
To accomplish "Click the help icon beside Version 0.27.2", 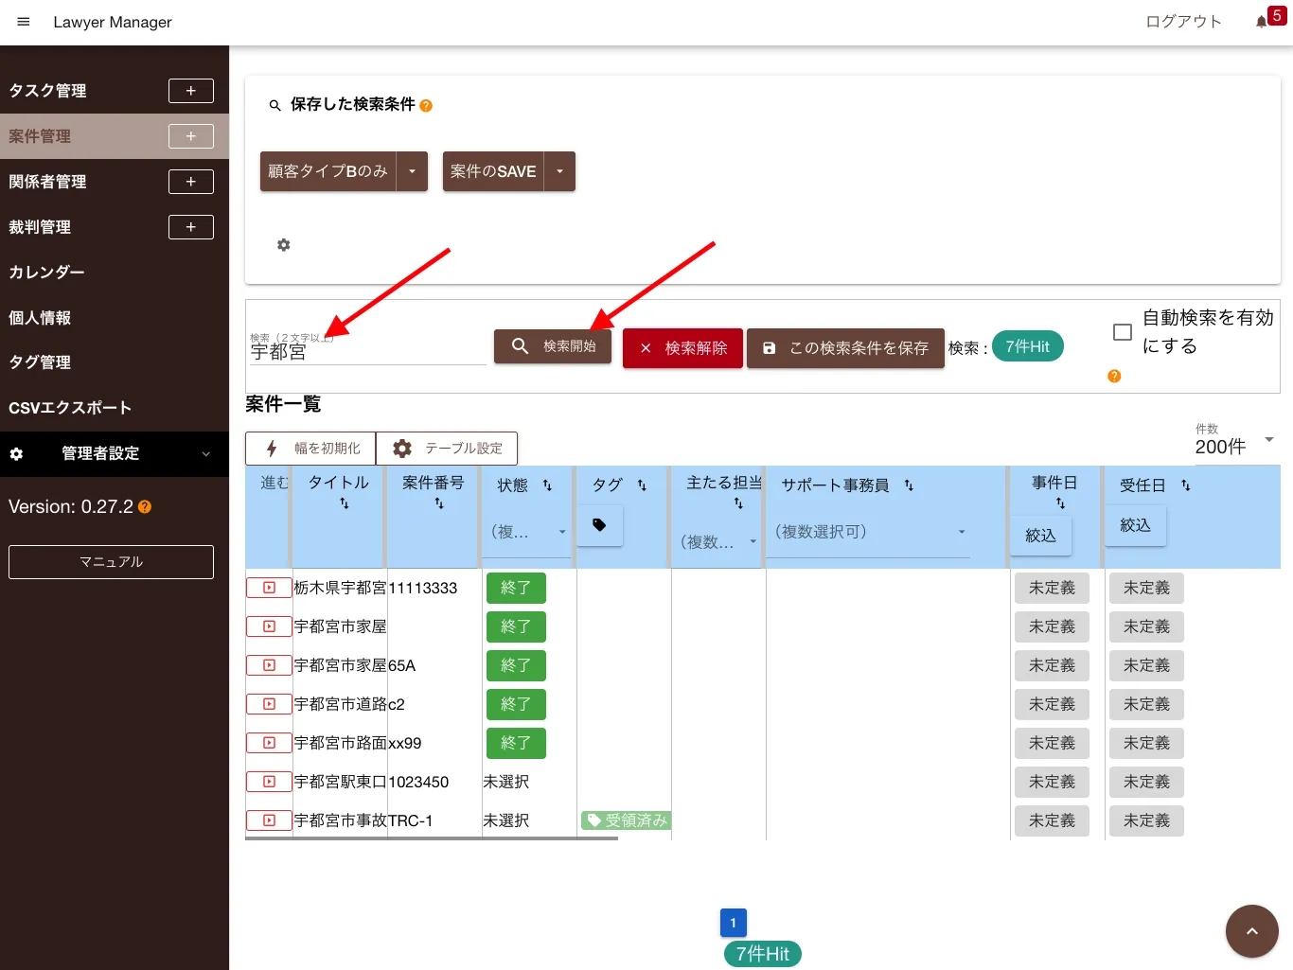I will pos(145,507).
